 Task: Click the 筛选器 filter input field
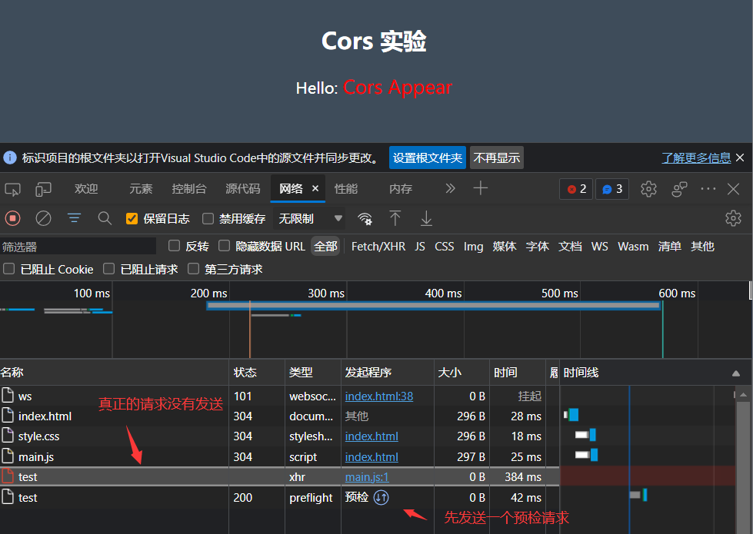click(x=77, y=247)
